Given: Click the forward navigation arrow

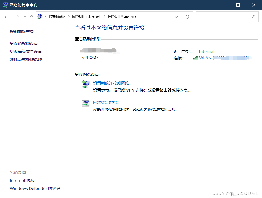Looking at the screenshot, I should pos(17,17).
